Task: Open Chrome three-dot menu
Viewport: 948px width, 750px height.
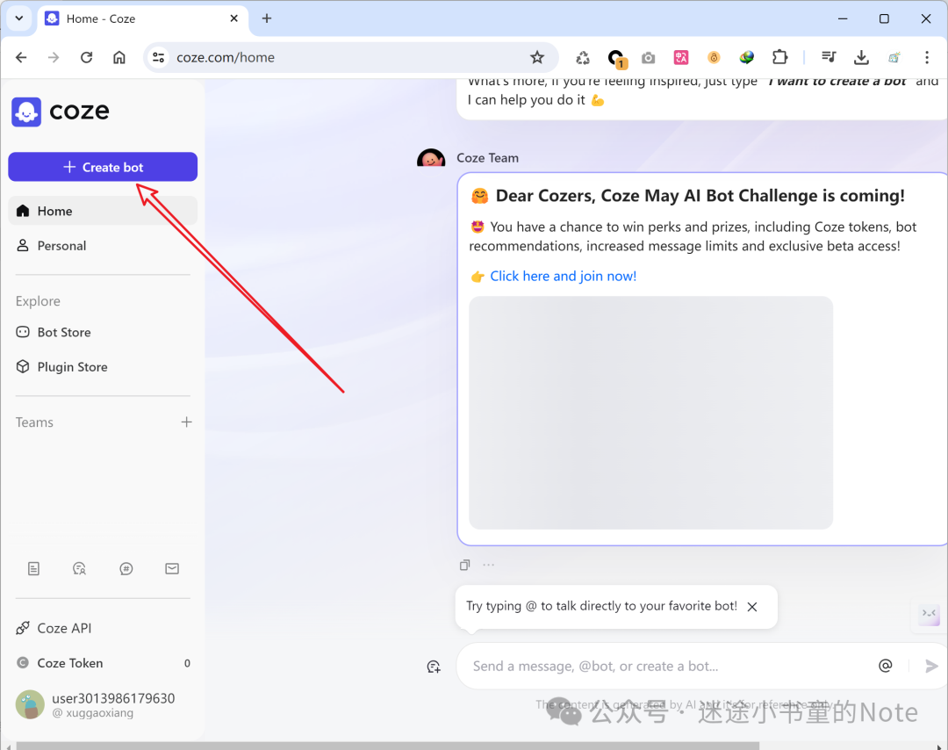Action: click(926, 57)
